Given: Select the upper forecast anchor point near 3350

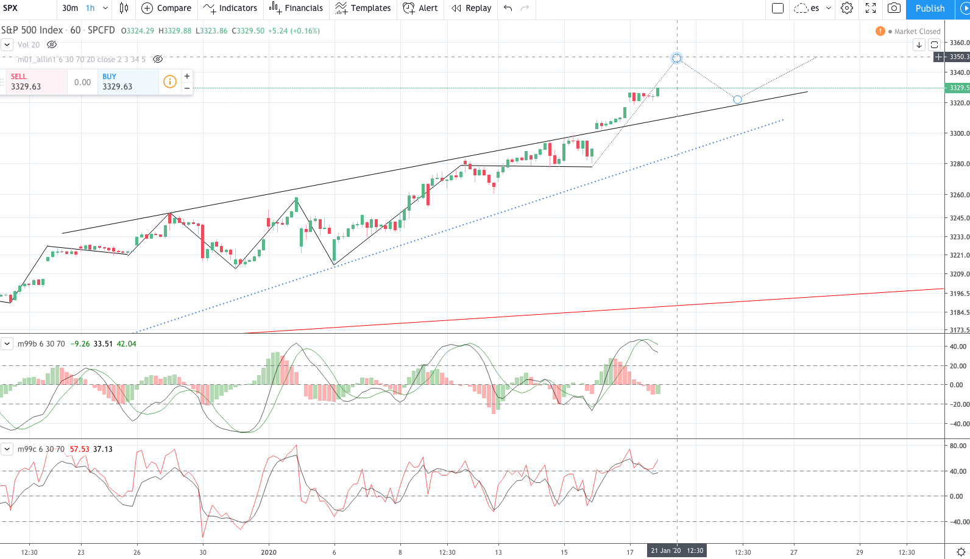Looking at the screenshot, I should click(x=676, y=58).
